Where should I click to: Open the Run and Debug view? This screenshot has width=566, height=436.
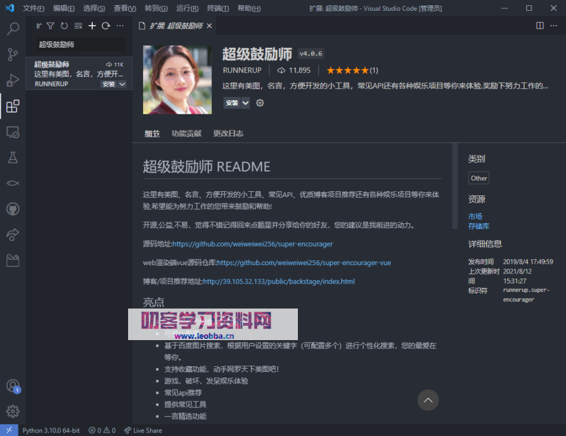(x=13, y=80)
